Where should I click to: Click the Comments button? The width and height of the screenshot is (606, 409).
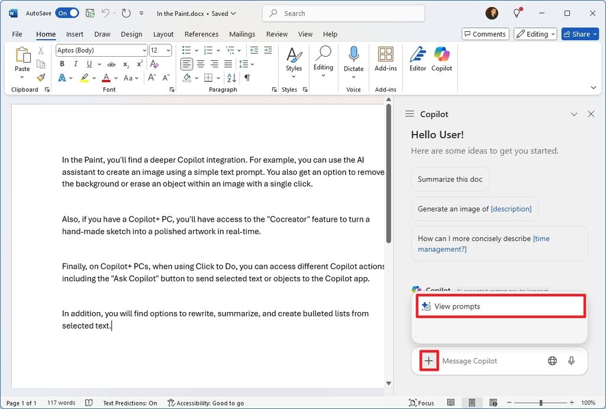[x=485, y=34]
